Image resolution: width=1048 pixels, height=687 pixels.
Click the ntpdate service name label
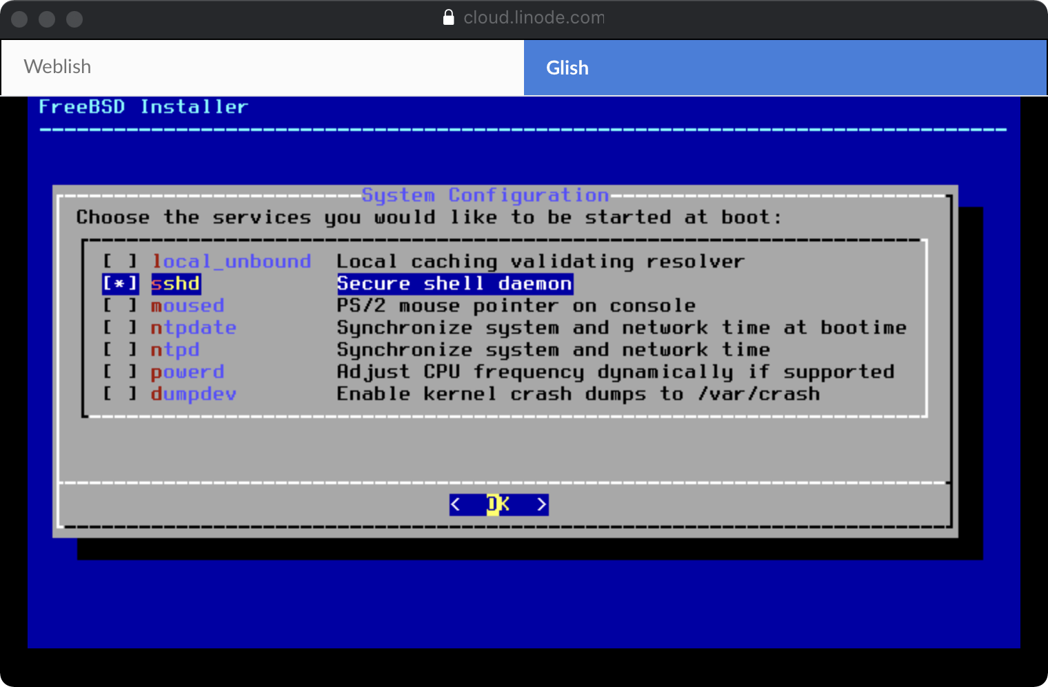pos(193,328)
